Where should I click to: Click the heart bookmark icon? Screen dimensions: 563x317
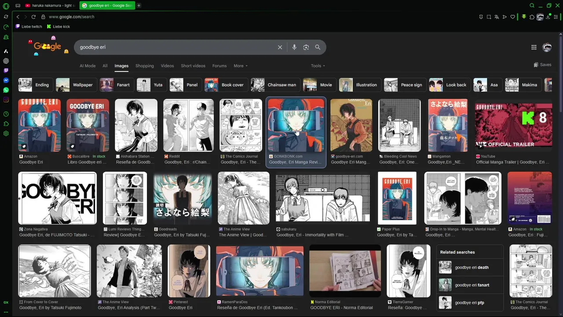(x=512, y=17)
